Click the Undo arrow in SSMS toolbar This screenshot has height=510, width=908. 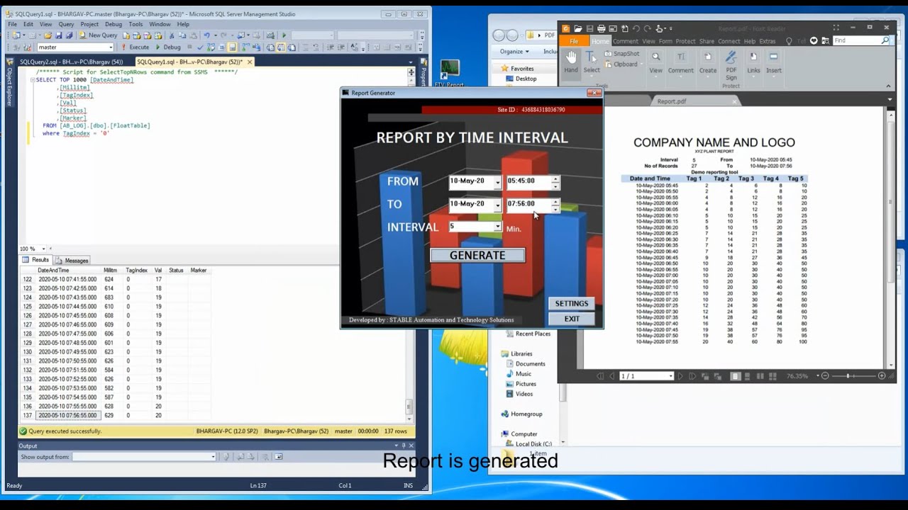(x=206, y=35)
